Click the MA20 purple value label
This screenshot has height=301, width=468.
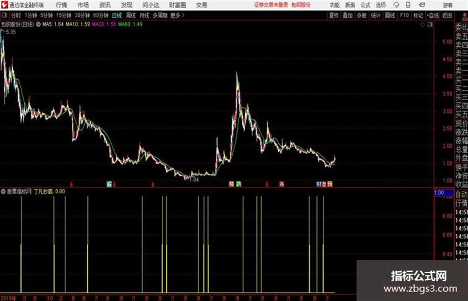pos(104,24)
